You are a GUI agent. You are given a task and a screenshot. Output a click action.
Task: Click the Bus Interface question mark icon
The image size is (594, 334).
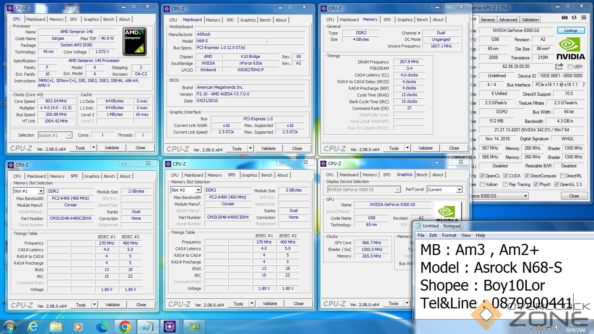pos(584,85)
